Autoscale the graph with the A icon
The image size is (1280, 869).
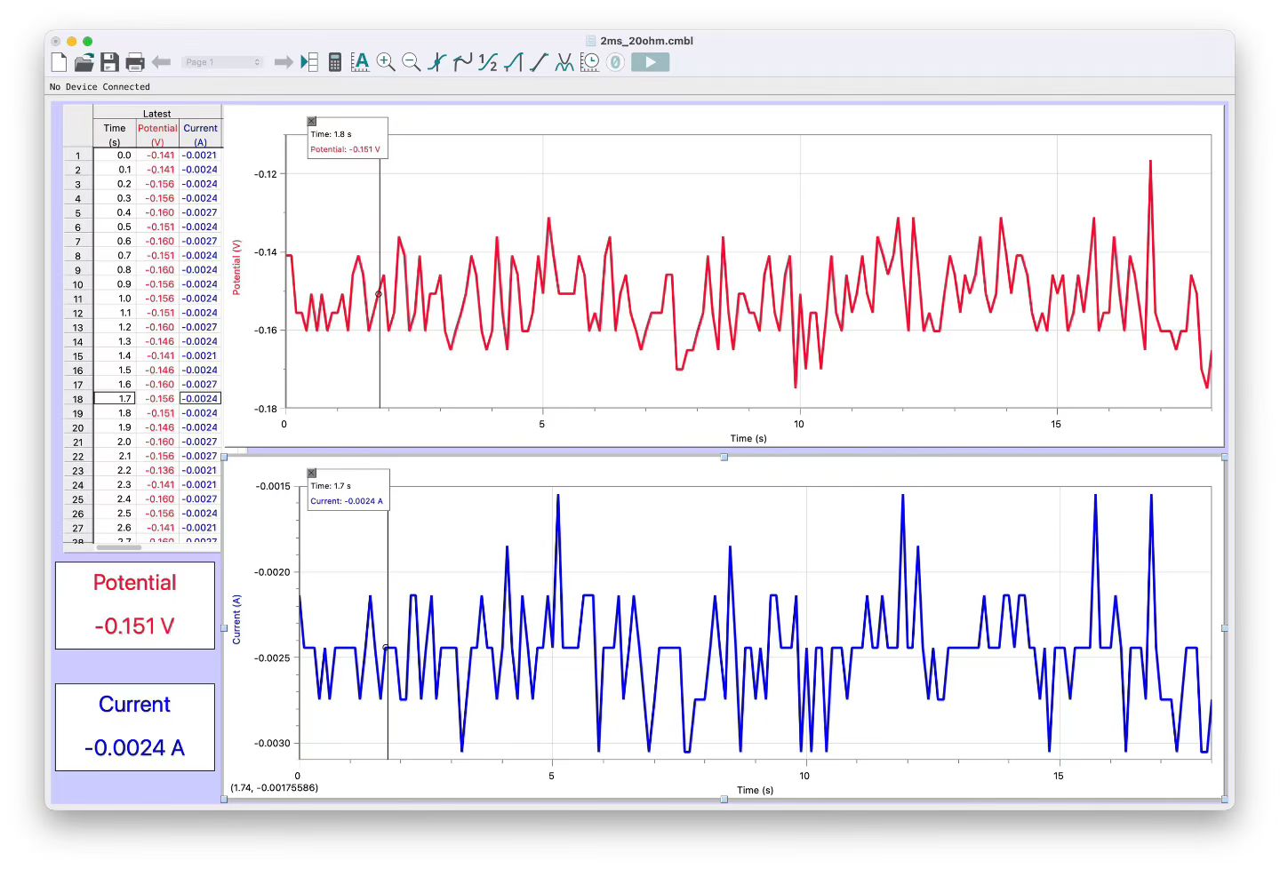360,62
